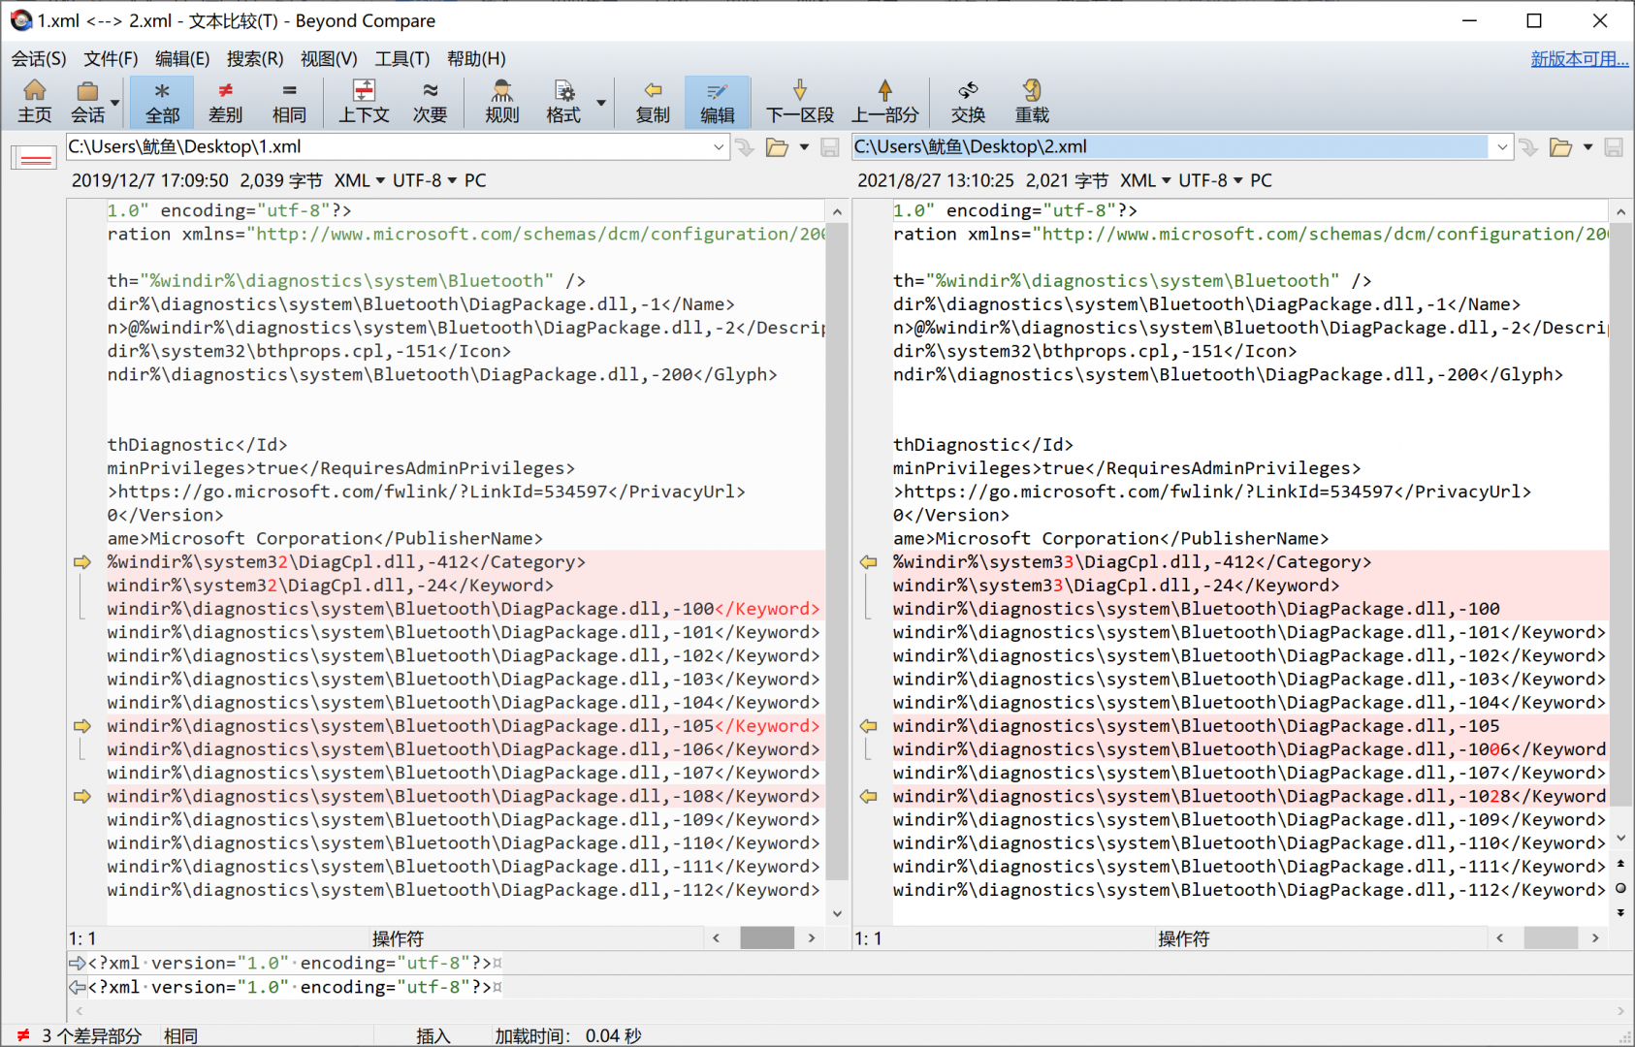
Task: Open the 视图(V) menu
Action: (x=329, y=59)
